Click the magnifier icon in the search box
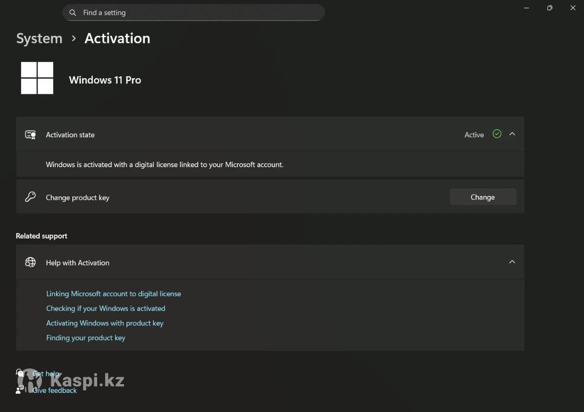 click(73, 13)
